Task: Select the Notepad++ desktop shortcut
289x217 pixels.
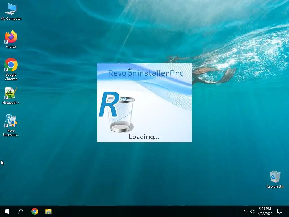Action: coord(11,96)
